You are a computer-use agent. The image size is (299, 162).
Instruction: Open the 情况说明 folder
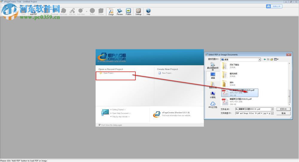pyautogui.click(x=230, y=75)
